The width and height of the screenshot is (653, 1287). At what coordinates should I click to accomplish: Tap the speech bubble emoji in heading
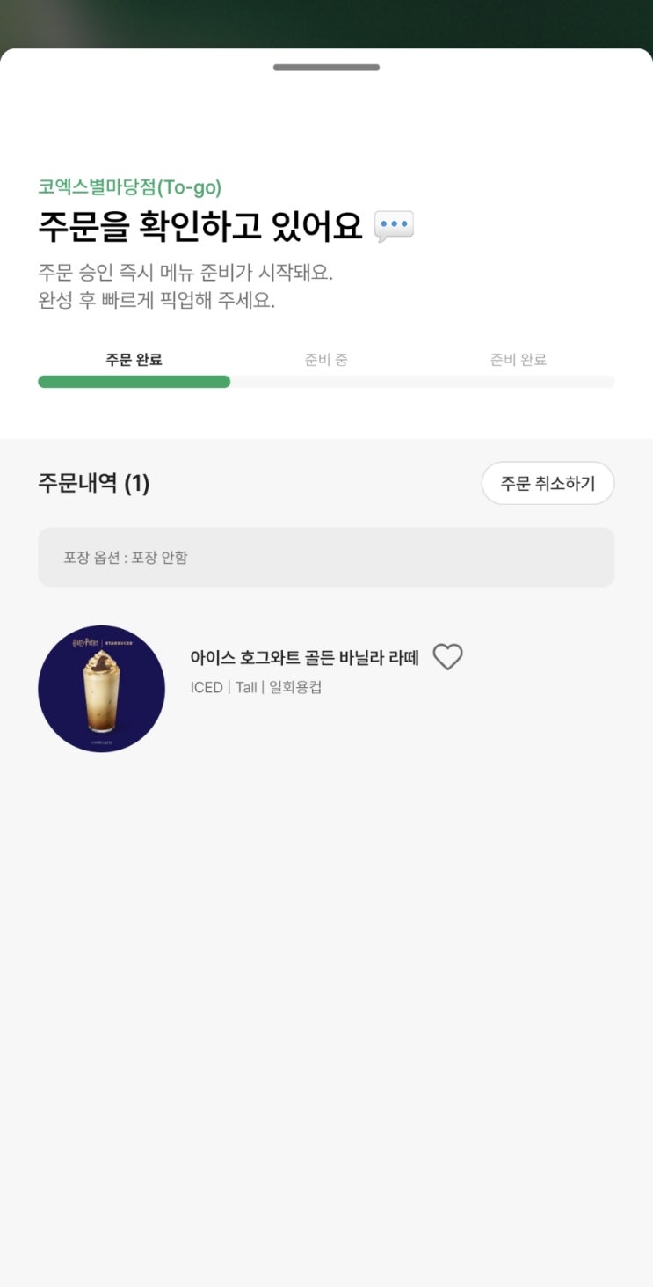pyautogui.click(x=394, y=227)
